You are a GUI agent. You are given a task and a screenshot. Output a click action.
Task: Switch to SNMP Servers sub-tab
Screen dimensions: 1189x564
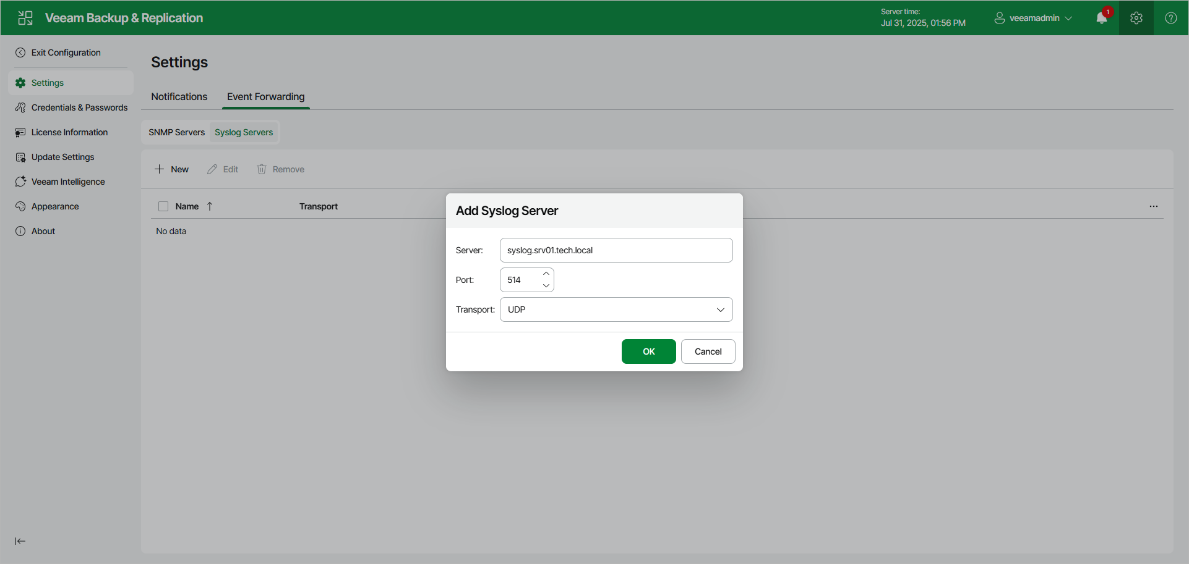point(176,132)
